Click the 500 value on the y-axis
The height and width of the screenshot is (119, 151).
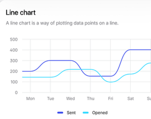click(14, 39)
